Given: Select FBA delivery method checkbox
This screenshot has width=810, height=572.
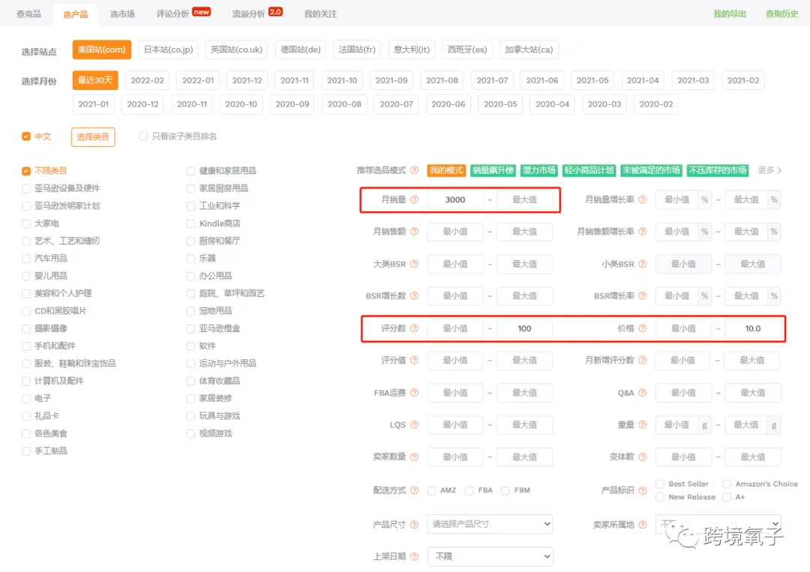Looking at the screenshot, I should 469,490.
